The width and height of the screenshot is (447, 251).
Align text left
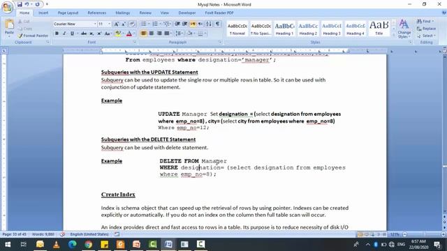pyautogui.click(x=144, y=33)
